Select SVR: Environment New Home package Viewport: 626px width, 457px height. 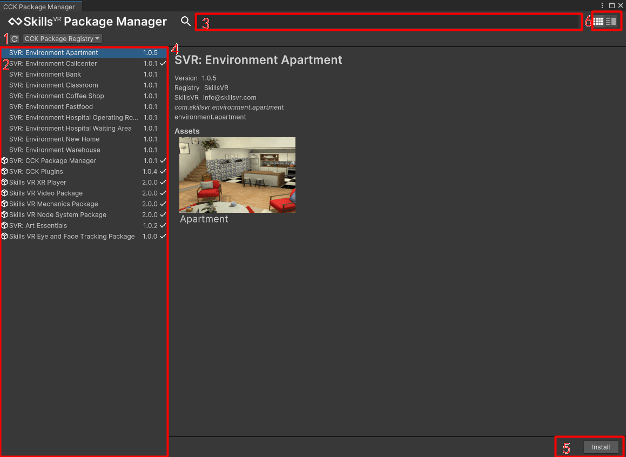[x=83, y=139]
